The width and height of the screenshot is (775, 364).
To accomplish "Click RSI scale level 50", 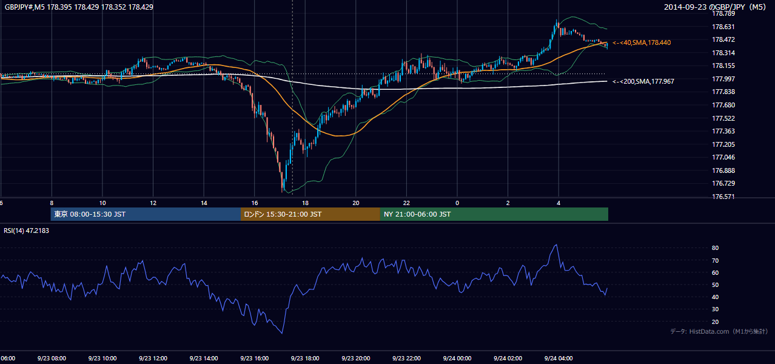I will click(x=716, y=285).
